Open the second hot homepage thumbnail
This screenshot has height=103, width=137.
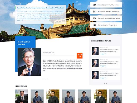coord(37,96)
